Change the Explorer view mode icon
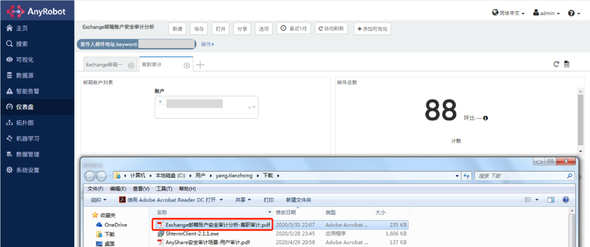This screenshot has height=247, width=590. coord(528,199)
